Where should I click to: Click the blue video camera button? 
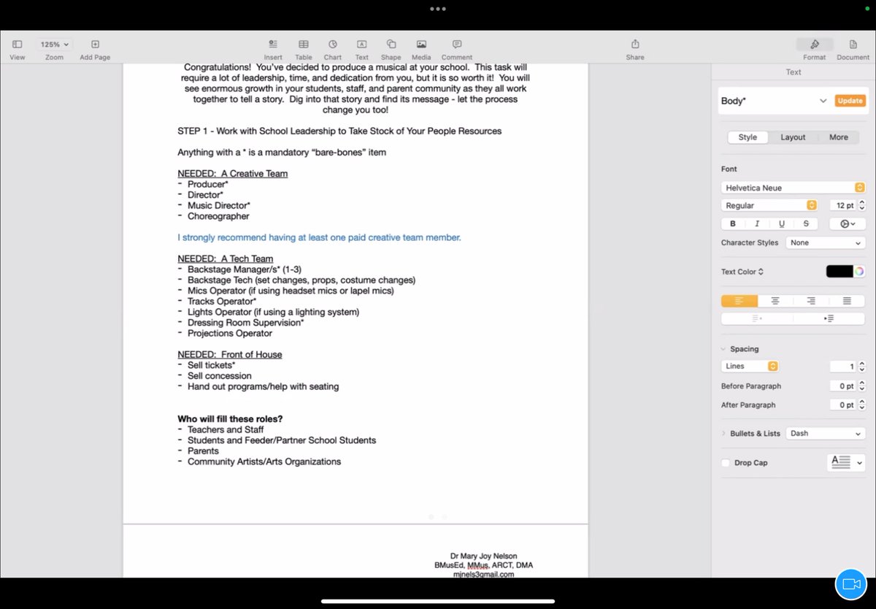pos(850,584)
